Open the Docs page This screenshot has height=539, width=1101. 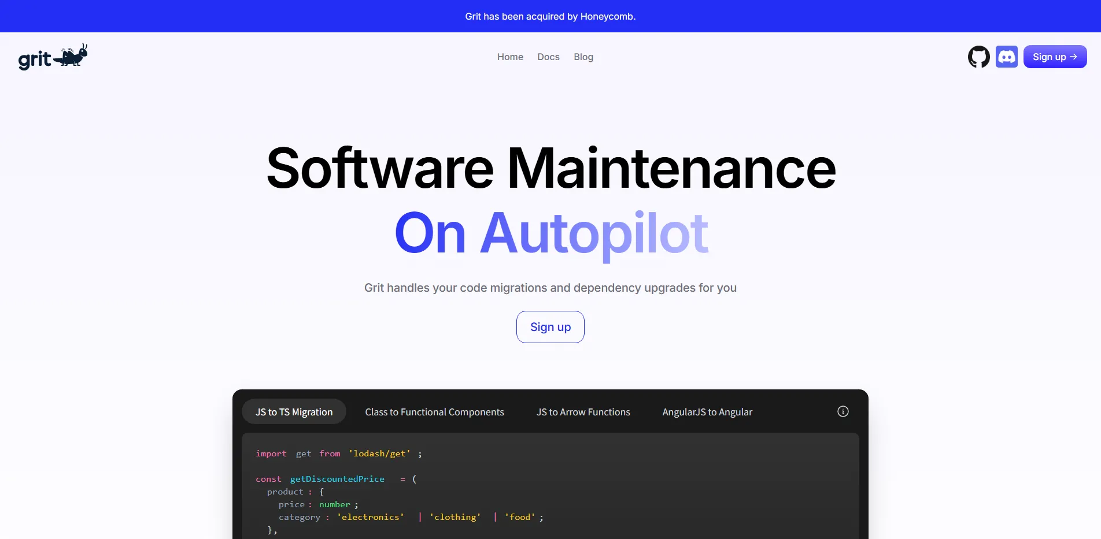tap(548, 57)
